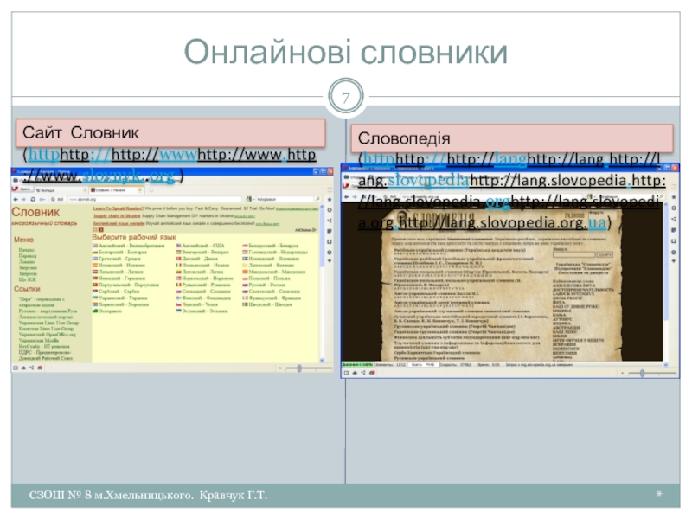Open the 'Supply chain in Ukraine' ad link
Screen dimensions: 692x519
[x=117, y=215]
